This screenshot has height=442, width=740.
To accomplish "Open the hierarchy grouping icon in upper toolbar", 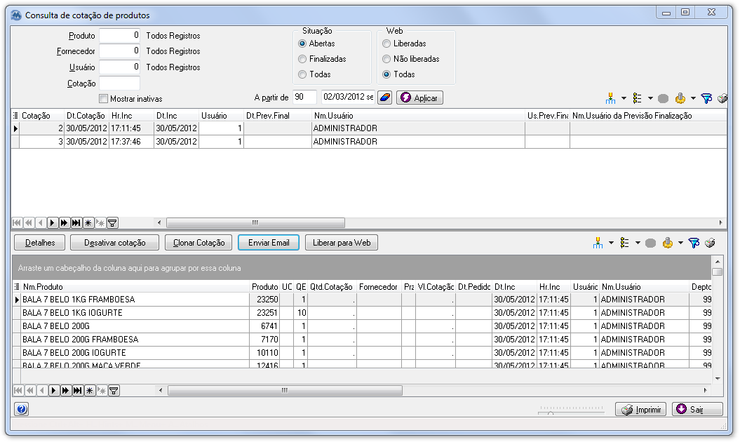I will 610,98.
